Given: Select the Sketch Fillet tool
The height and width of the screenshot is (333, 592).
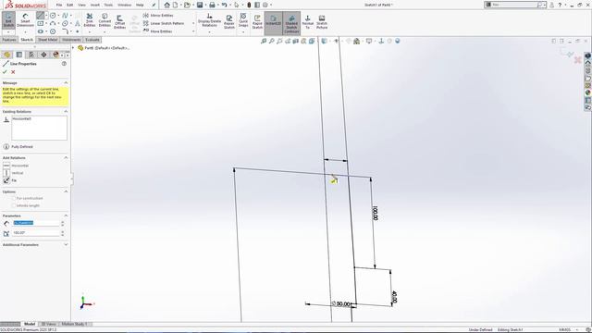Looking at the screenshot, I should tap(65, 31).
